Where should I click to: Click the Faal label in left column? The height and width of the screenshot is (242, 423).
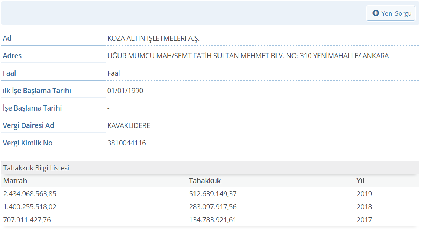tap(9, 73)
